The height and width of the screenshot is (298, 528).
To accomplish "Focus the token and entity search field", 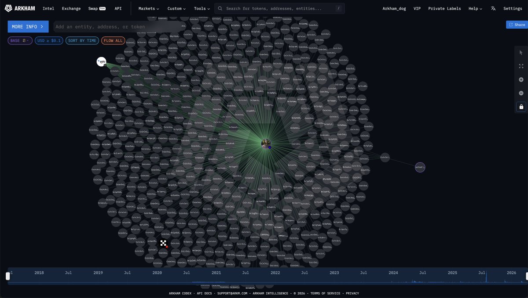I will tap(279, 8).
